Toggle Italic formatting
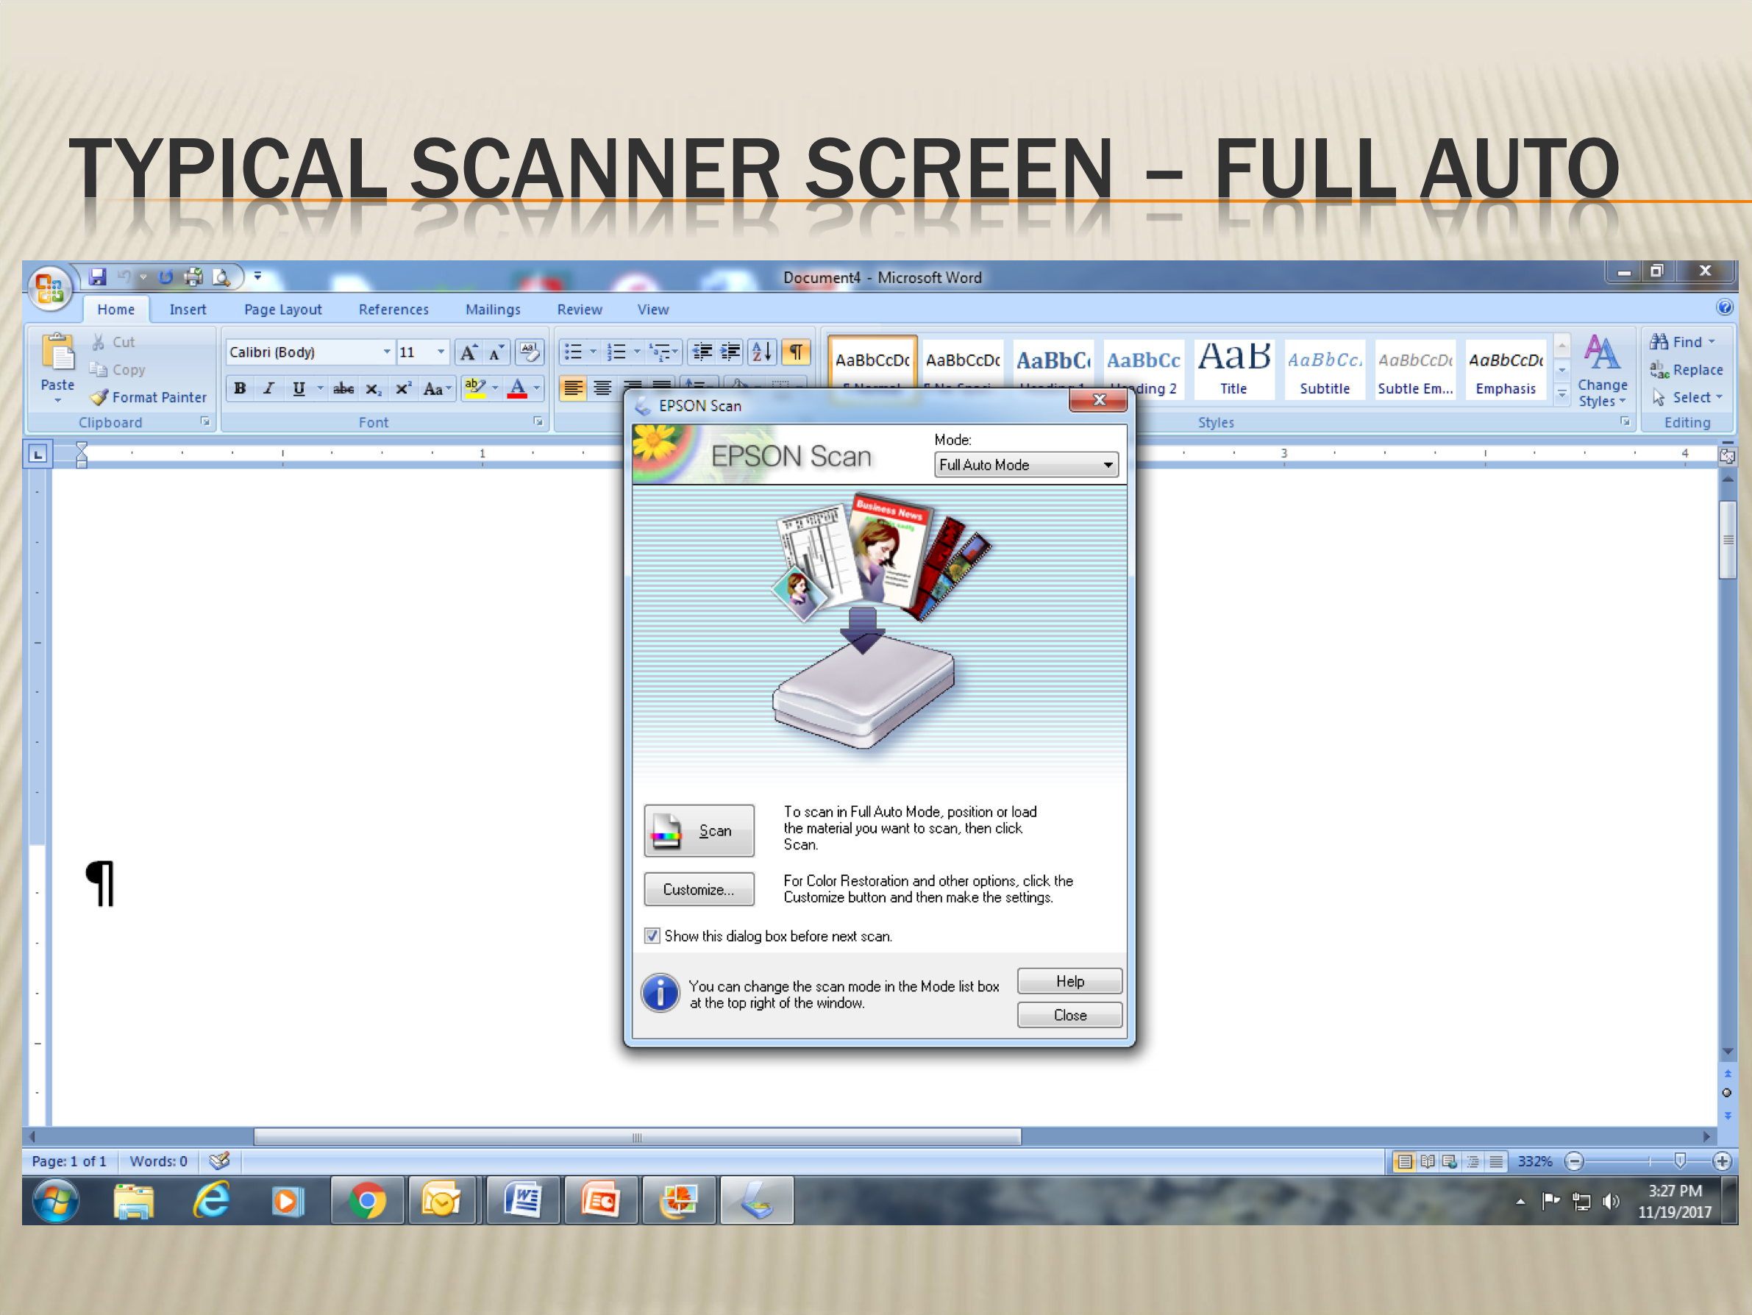Viewport: 1752px width, 1315px height. 269,388
